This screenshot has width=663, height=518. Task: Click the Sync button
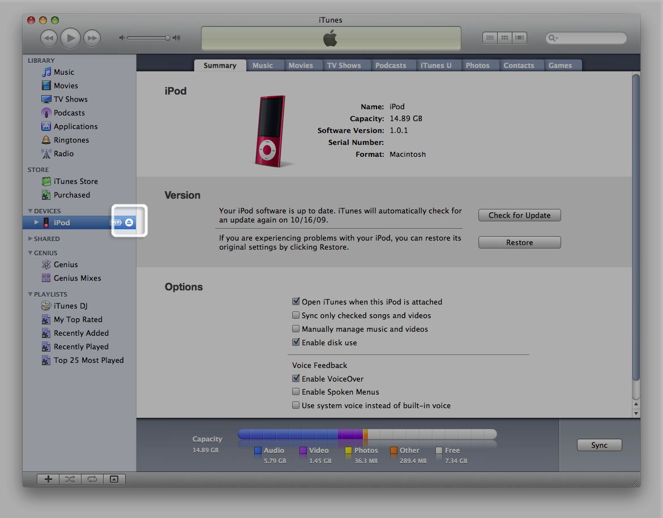pyautogui.click(x=599, y=445)
